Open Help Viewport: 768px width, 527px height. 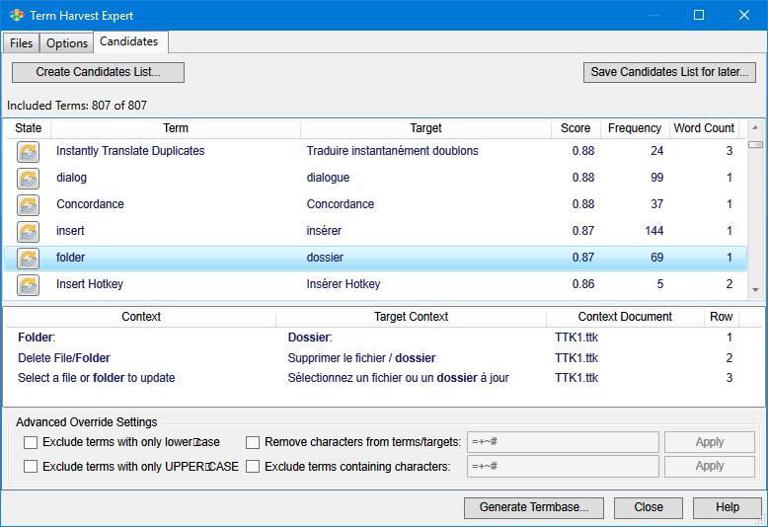pyautogui.click(x=728, y=507)
